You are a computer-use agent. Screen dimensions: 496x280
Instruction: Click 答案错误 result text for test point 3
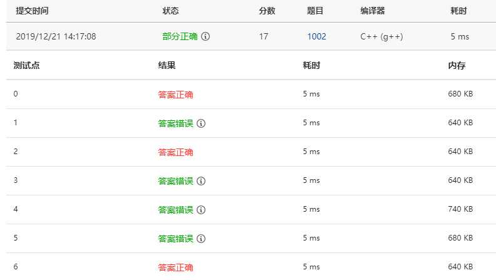175,181
